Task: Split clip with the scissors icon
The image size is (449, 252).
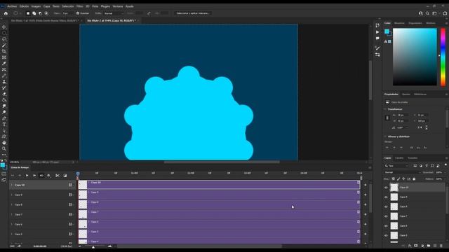Action: point(58,176)
